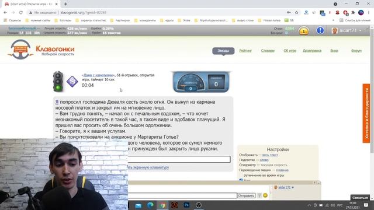Click the gray icon beside the Отправить button
Image resolution: width=374 pixels, height=210 pixels.
pos(259,195)
